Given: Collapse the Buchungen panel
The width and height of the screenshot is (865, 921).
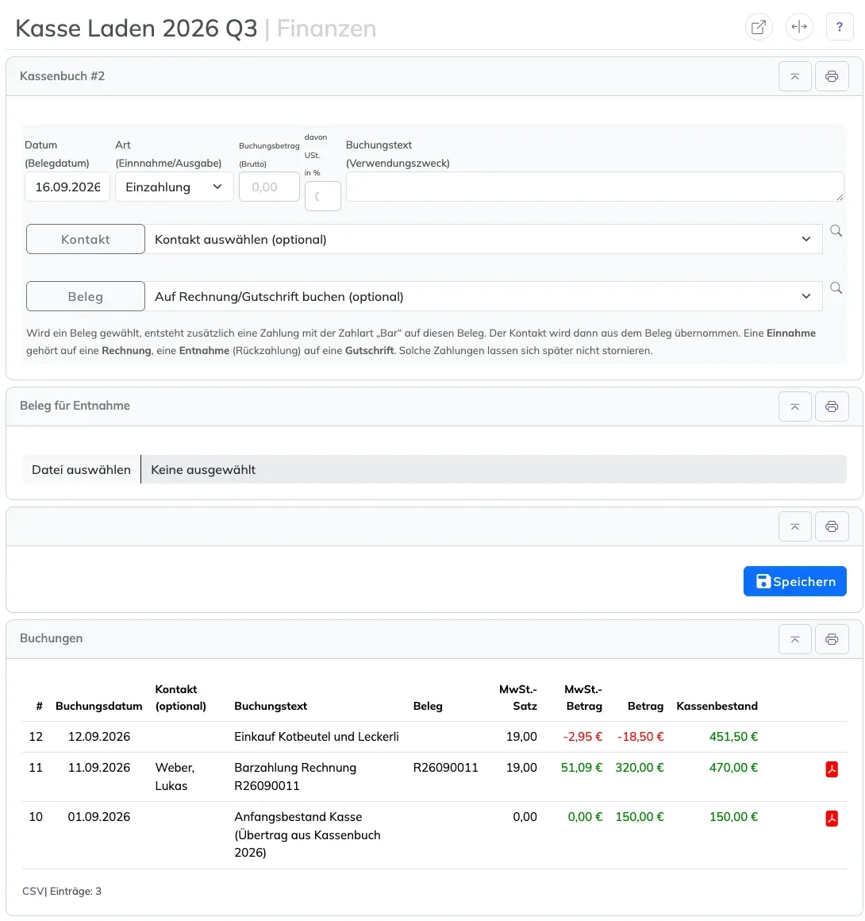Looking at the screenshot, I should click(794, 639).
